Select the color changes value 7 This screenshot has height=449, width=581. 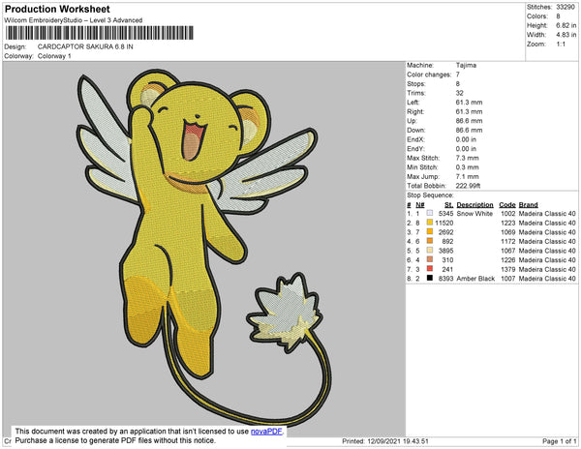coord(458,75)
